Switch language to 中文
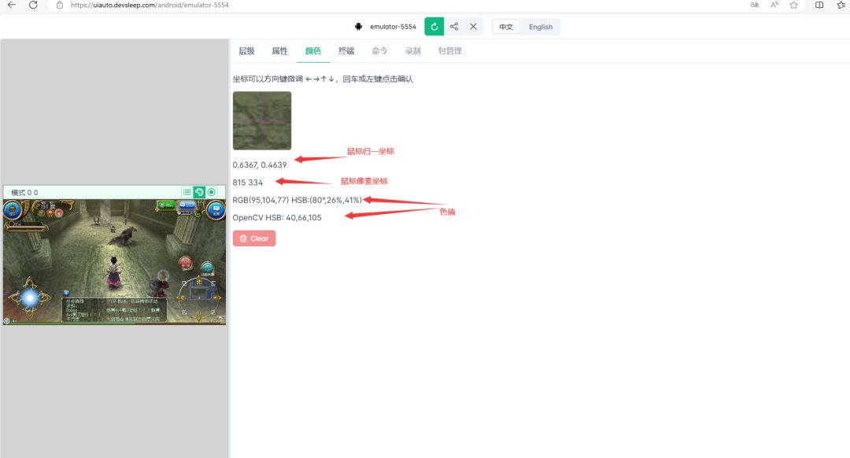 506,27
